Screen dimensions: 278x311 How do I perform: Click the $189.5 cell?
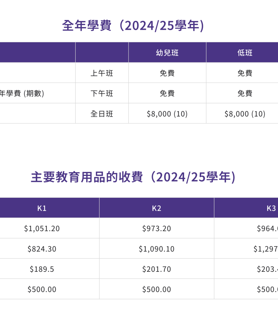point(42,269)
